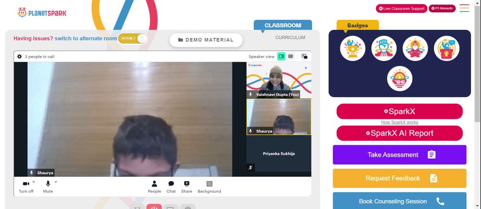
Task: Open SparkX
Action: tap(399, 111)
